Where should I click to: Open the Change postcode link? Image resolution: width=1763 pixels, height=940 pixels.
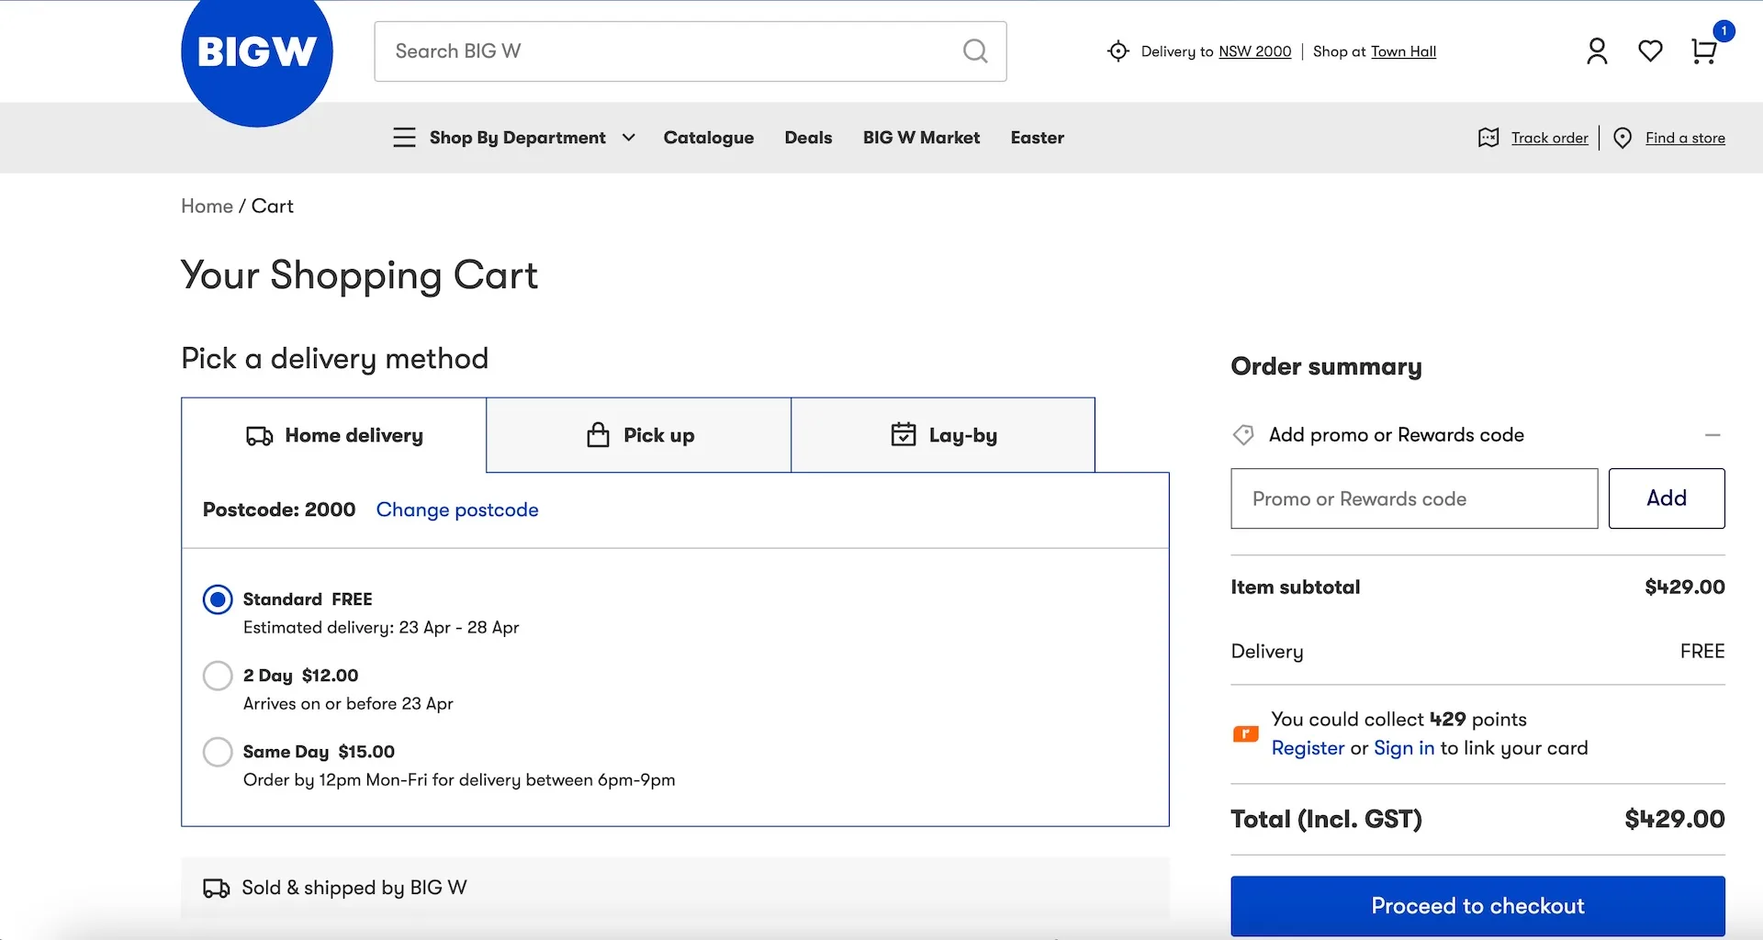tap(457, 509)
